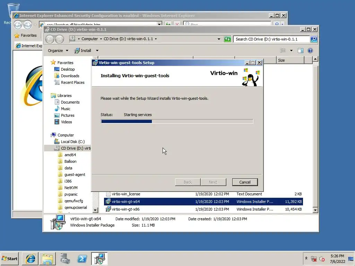Viewport: 355px width, 266px height.
Task: Open the qemupciserial folder in tree
Action: coord(76,207)
